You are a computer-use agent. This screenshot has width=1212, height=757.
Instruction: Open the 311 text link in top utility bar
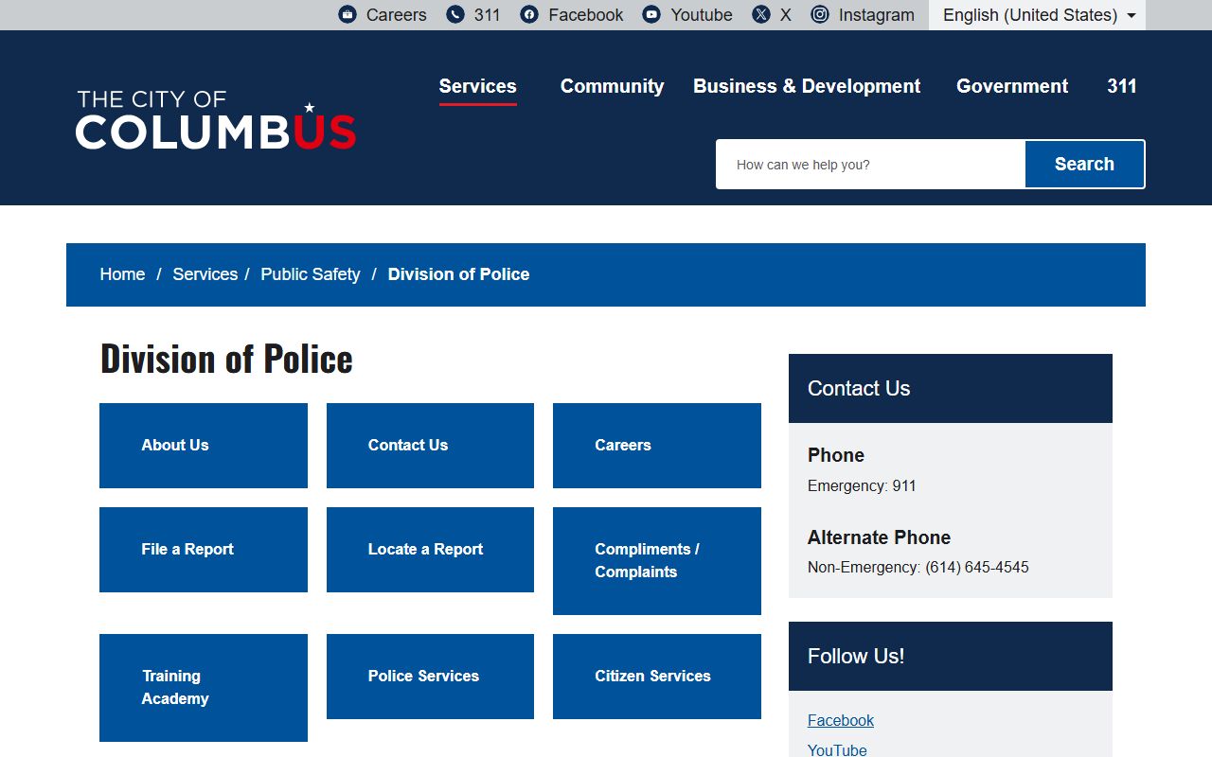click(487, 15)
